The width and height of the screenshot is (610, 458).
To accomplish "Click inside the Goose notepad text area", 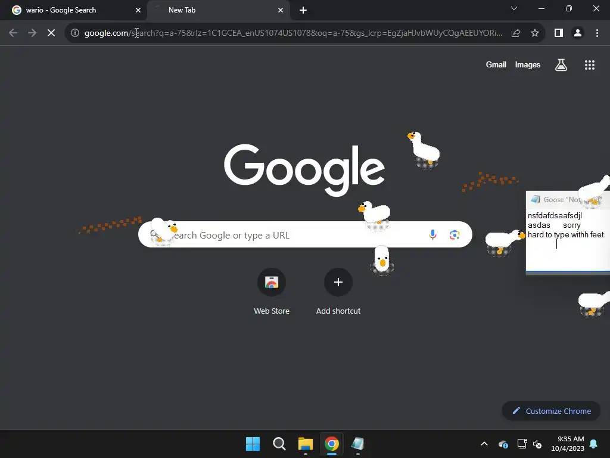I will tap(568, 240).
